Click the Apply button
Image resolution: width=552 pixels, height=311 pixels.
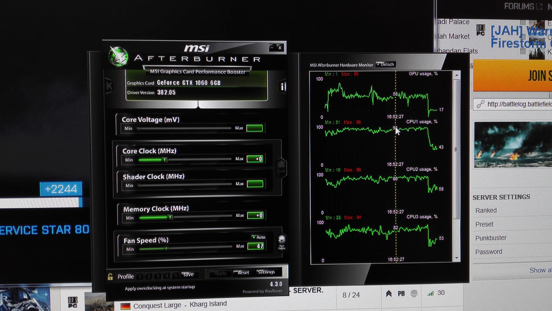pos(220,273)
